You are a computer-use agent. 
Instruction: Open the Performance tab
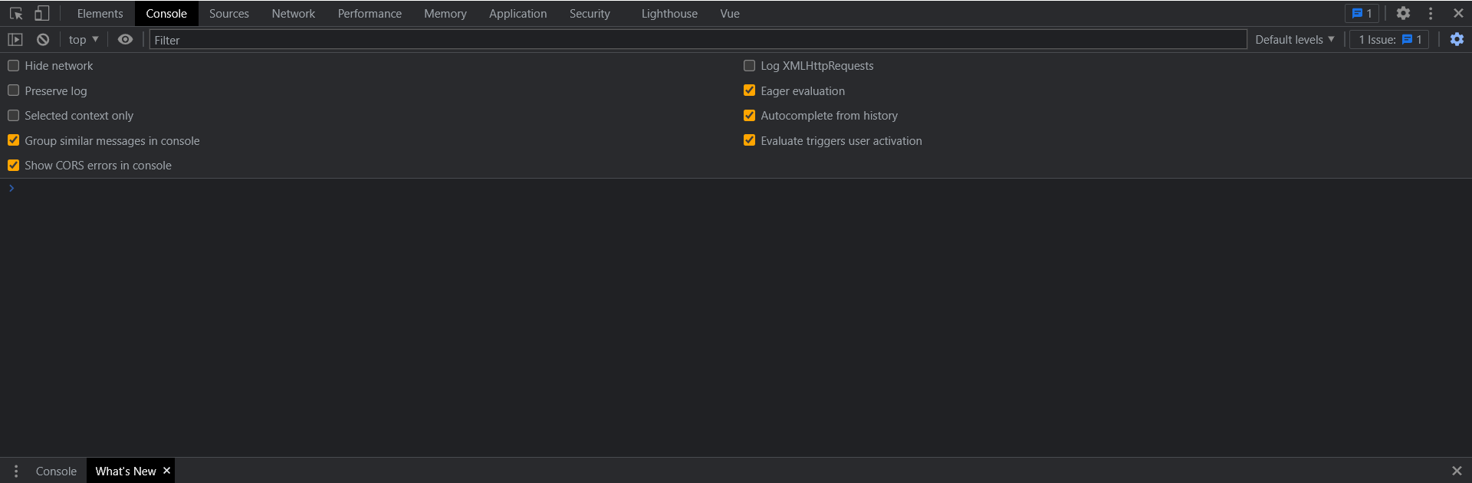click(x=370, y=14)
